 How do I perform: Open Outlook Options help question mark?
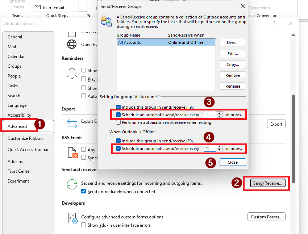(274, 23)
